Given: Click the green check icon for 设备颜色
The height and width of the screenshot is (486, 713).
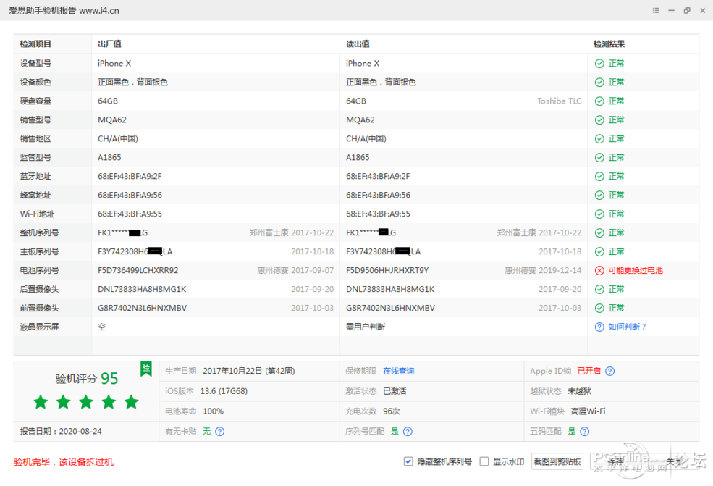Looking at the screenshot, I should coord(599,83).
